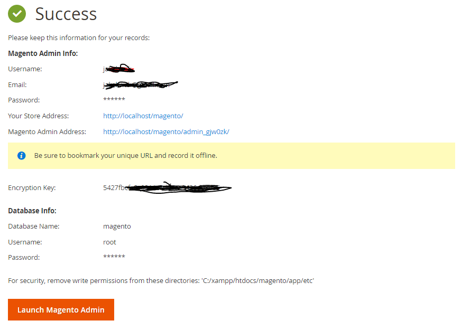
Task: Click the blue info icon in yellow notice
Action: (21, 155)
